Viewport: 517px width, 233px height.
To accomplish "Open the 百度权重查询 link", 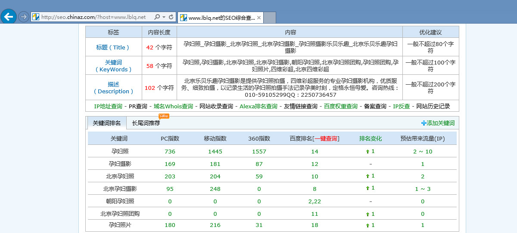I will click(x=340, y=106).
